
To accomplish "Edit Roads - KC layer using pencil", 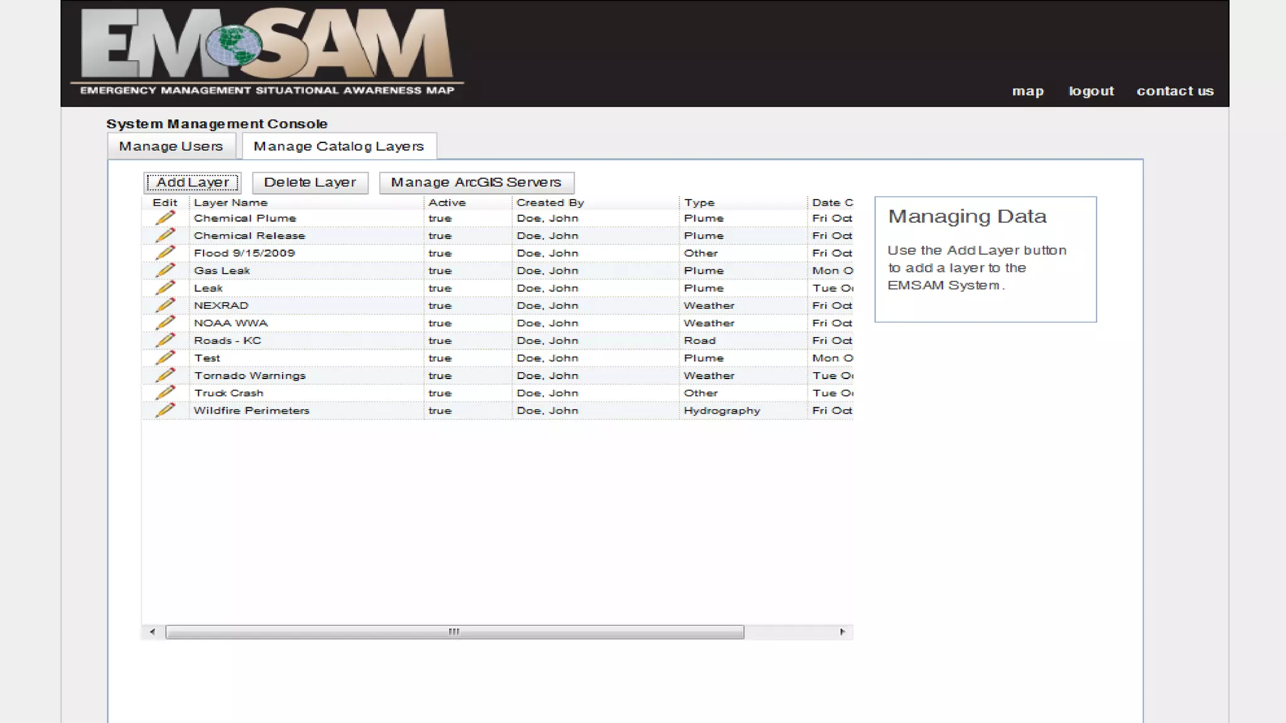I will coord(165,340).
